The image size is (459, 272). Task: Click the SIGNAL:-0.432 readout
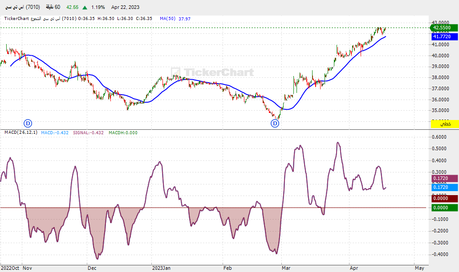89,132
